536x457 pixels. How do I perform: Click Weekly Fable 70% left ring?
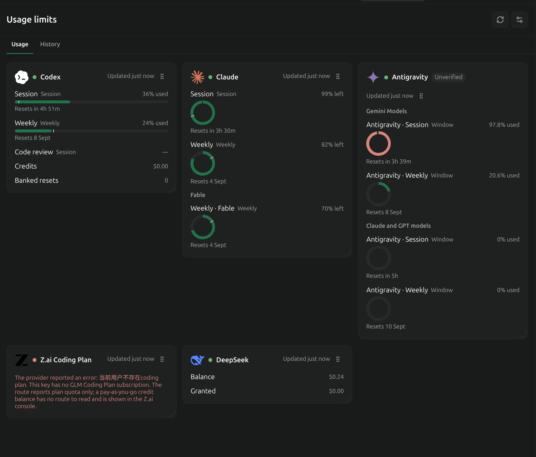(203, 227)
